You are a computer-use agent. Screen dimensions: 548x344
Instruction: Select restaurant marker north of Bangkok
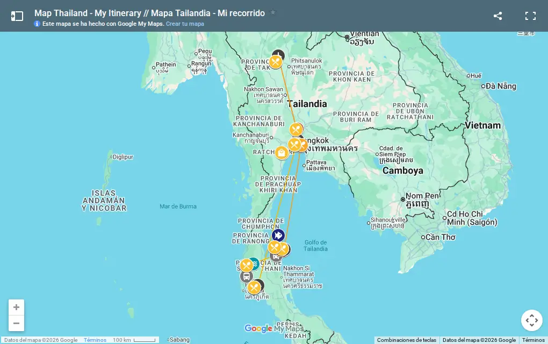pos(296,130)
